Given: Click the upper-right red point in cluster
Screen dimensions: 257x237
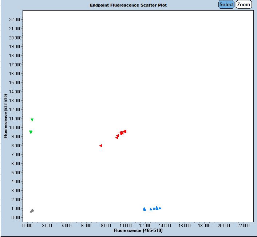Looking at the screenshot, I should pos(125,131).
